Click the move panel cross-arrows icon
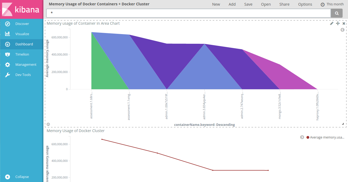The width and height of the screenshot is (348, 182). pyautogui.click(x=338, y=23)
